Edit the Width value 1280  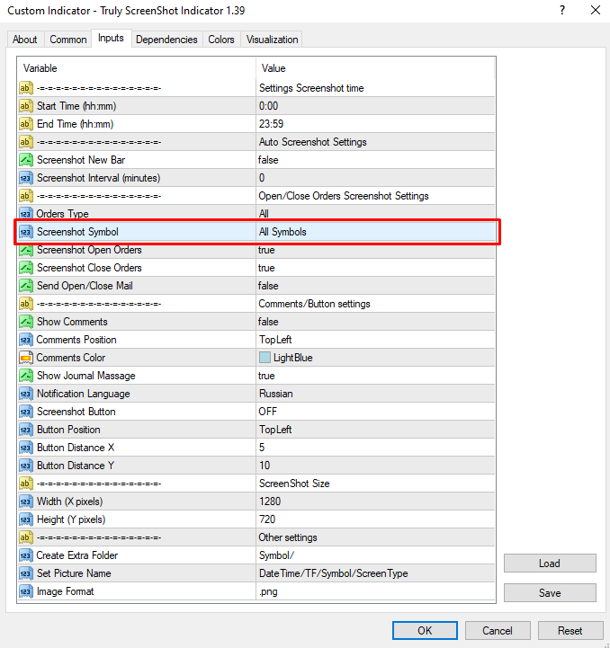tap(375, 502)
